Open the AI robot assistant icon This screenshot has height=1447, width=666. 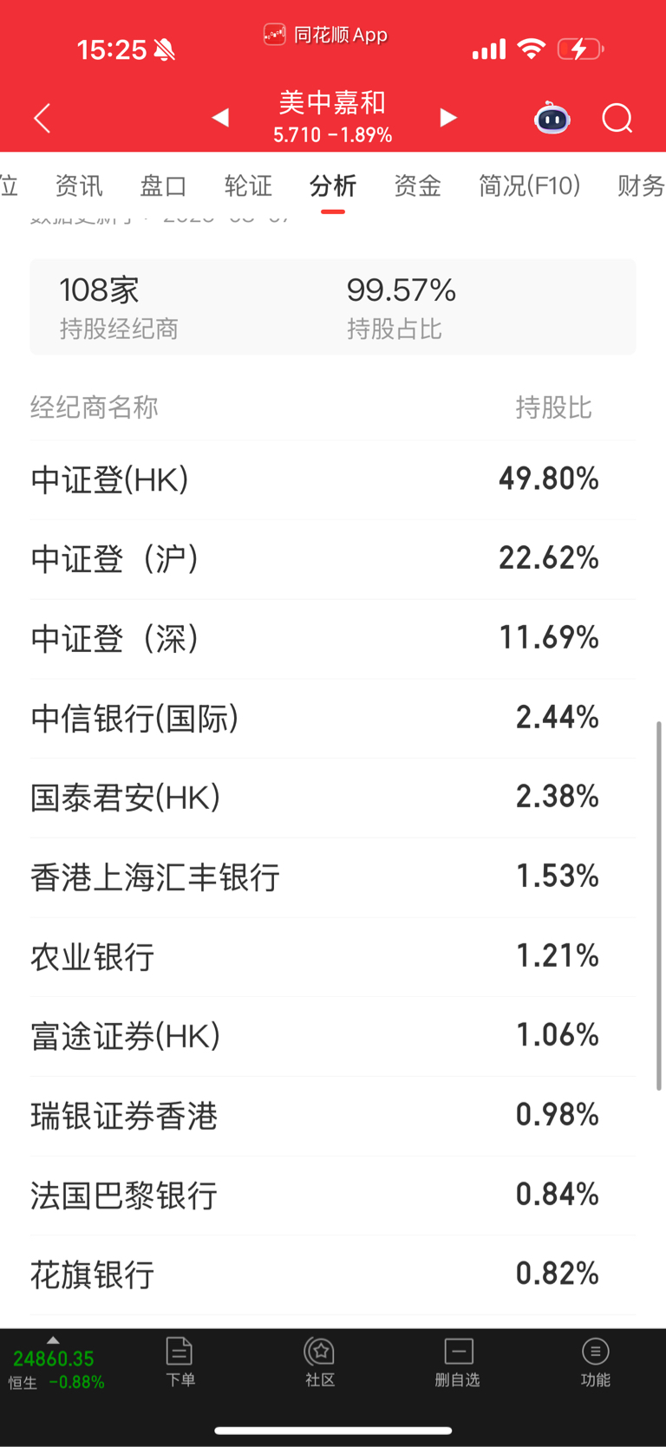point(552,118)
